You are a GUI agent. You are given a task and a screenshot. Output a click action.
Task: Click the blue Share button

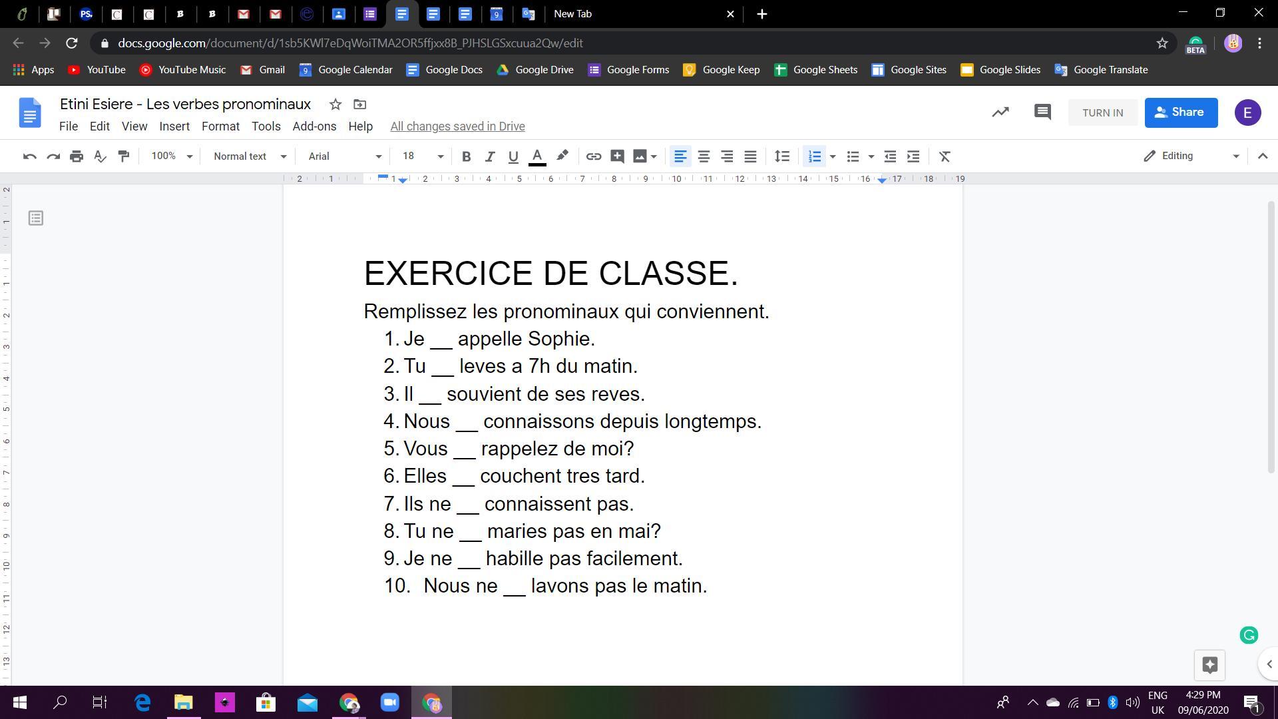pyautogui.click(x=1181, y=113)
